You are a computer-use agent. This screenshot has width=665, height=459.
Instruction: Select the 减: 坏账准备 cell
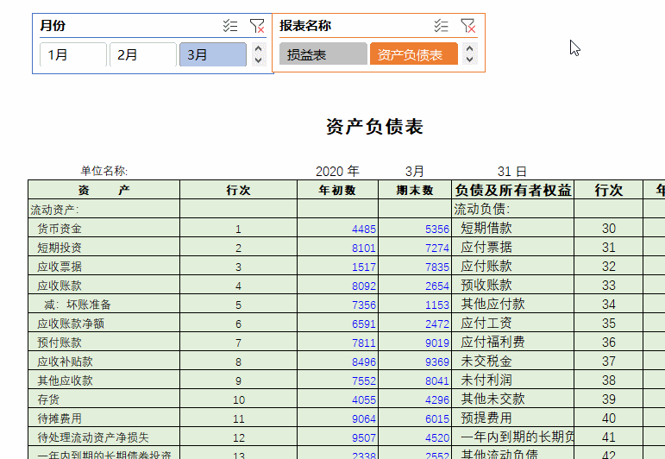[104, 305]
